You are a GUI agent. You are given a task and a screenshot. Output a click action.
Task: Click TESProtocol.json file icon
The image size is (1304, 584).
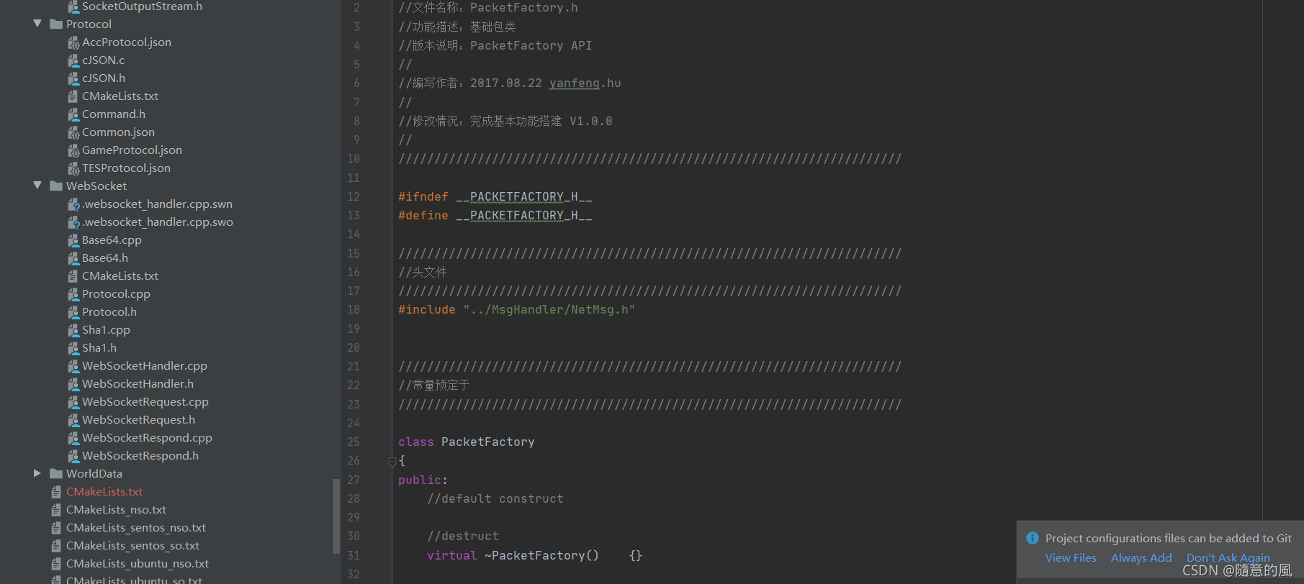(x=73, y=168)
